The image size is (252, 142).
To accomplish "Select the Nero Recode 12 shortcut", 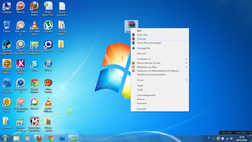I will click(x=20, y=86).
